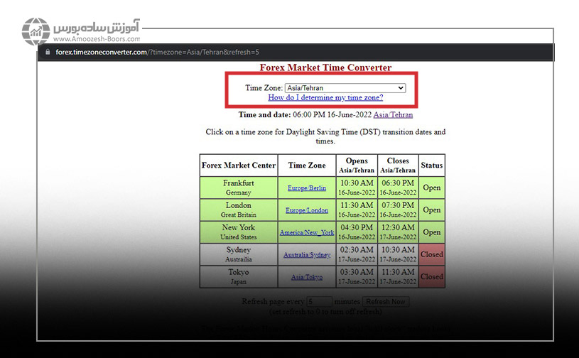Click the forex.timezoneconverter.com URL in the address bar
Image resolution: width=579 pixels, height=358 pixels.
coord(156,52)
